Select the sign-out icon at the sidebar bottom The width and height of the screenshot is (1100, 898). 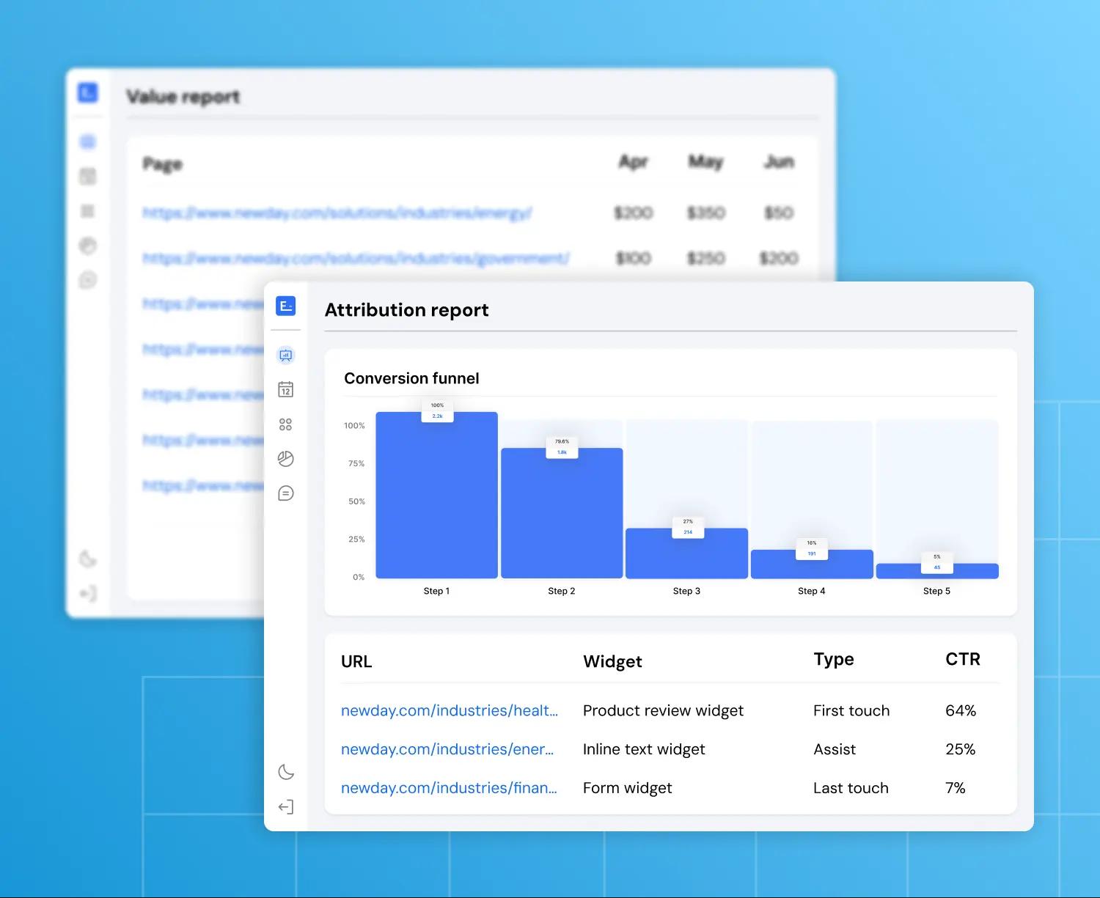[286, 807]
